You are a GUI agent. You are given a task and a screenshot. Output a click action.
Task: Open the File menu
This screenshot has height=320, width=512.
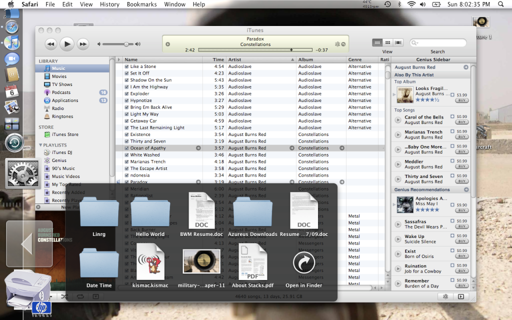tap(50, 4)
